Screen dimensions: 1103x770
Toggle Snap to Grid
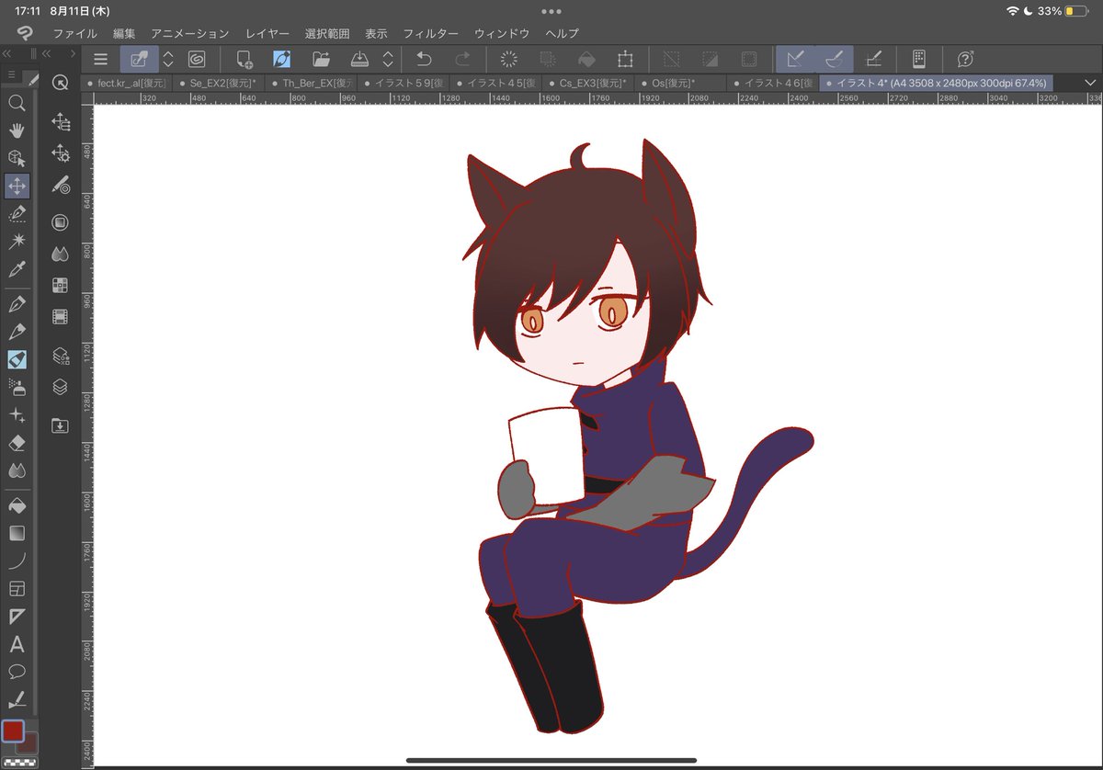tap(873, 60)
